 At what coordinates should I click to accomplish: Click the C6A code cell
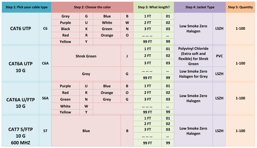click(x=45, y=63)
